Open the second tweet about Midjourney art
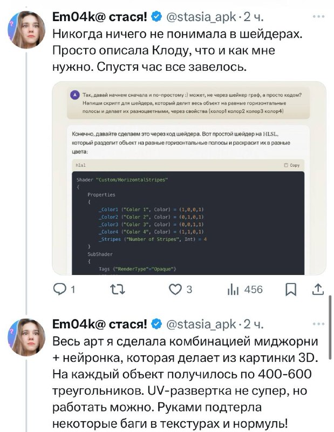This screenshot has width=334, height=432. click(183, 383)
